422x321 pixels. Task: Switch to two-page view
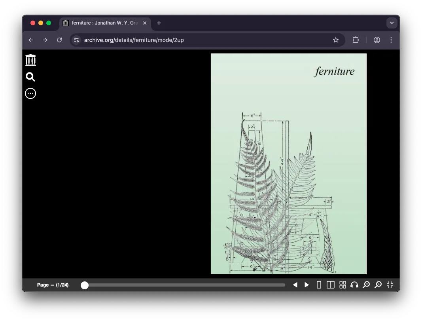[x=331, y=285]
